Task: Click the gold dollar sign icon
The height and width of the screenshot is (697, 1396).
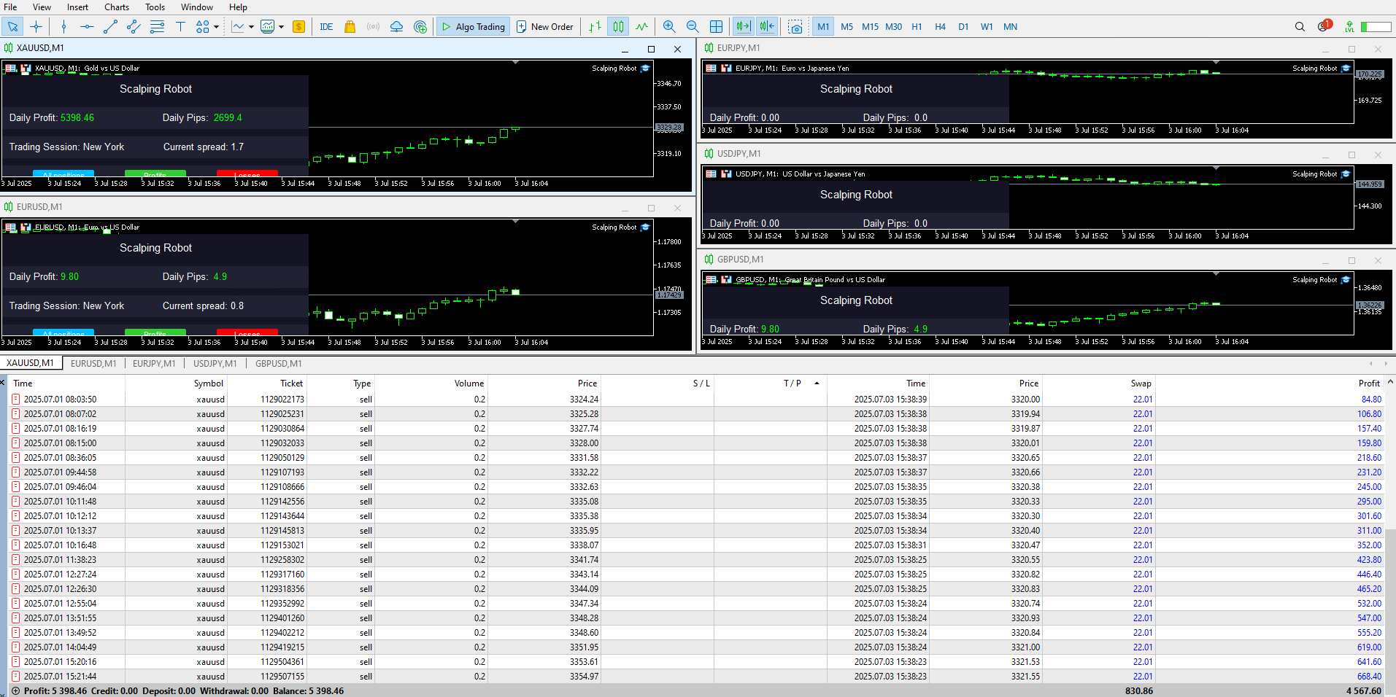Action: tap(298, 27)
